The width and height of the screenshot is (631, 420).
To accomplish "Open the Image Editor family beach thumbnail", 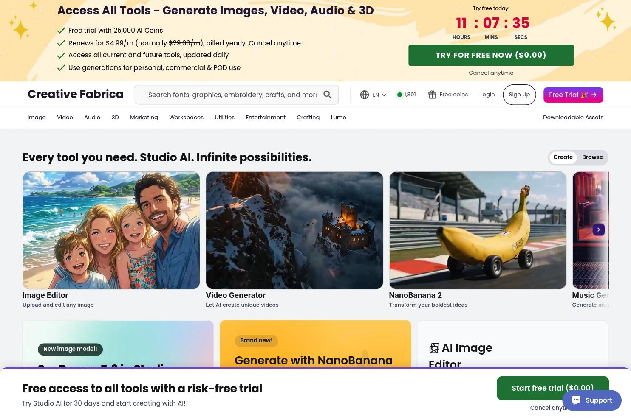I will point(111,230).
